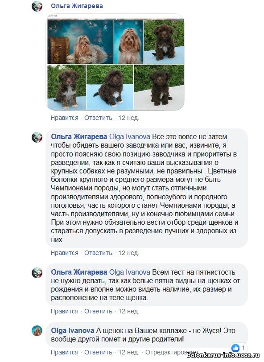The image size is (264, 362).
Task: Click Ольга Жигарева's avatar on the spotting test comment
Action: [37, 273]
